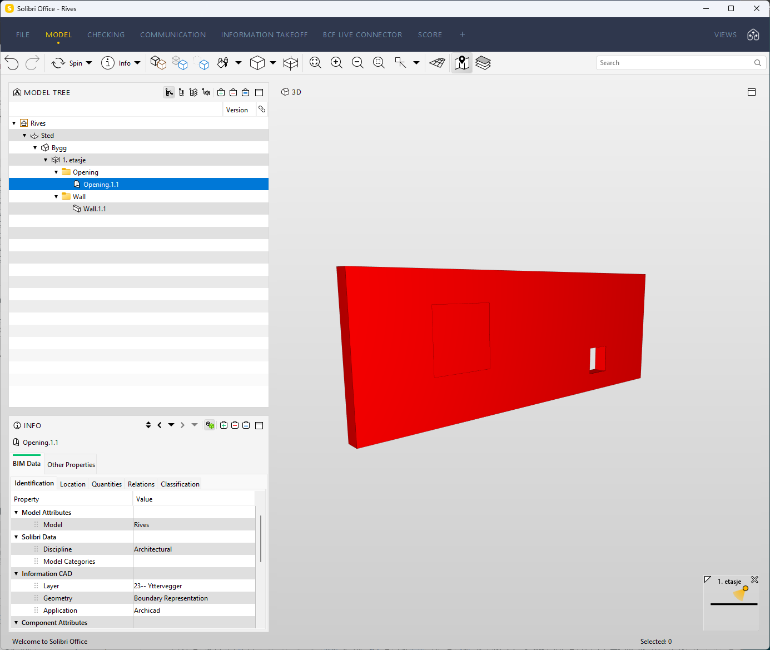The height and width of the screenshot is (650, 770).
Task: Toggle the map navigation icon in toolbar
Action: 461,63
